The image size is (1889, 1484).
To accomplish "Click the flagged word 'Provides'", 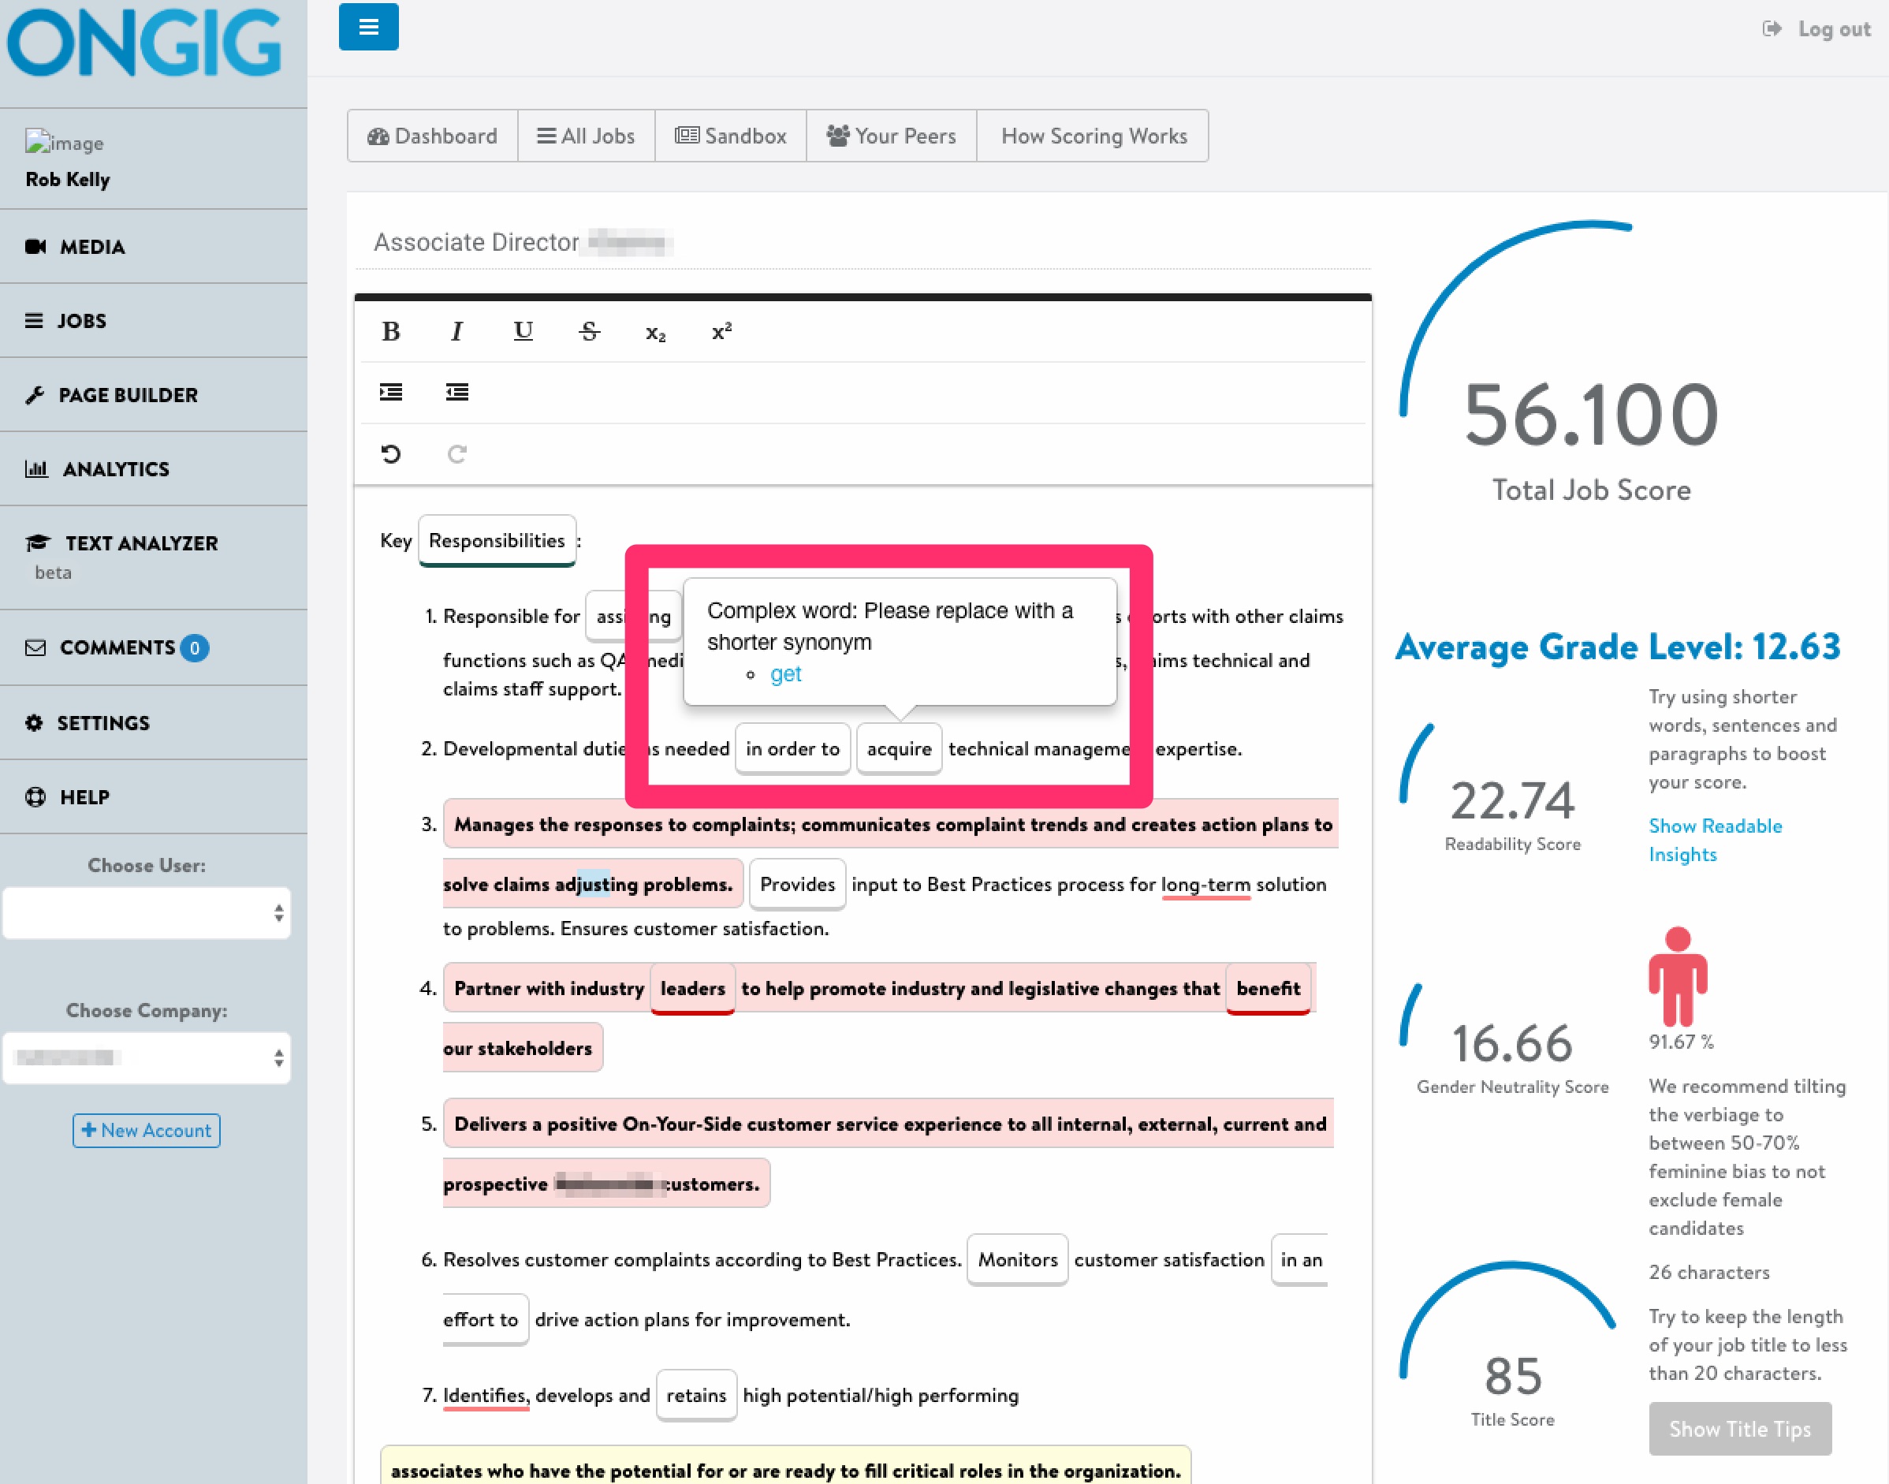I will click(x=797, y=885).
